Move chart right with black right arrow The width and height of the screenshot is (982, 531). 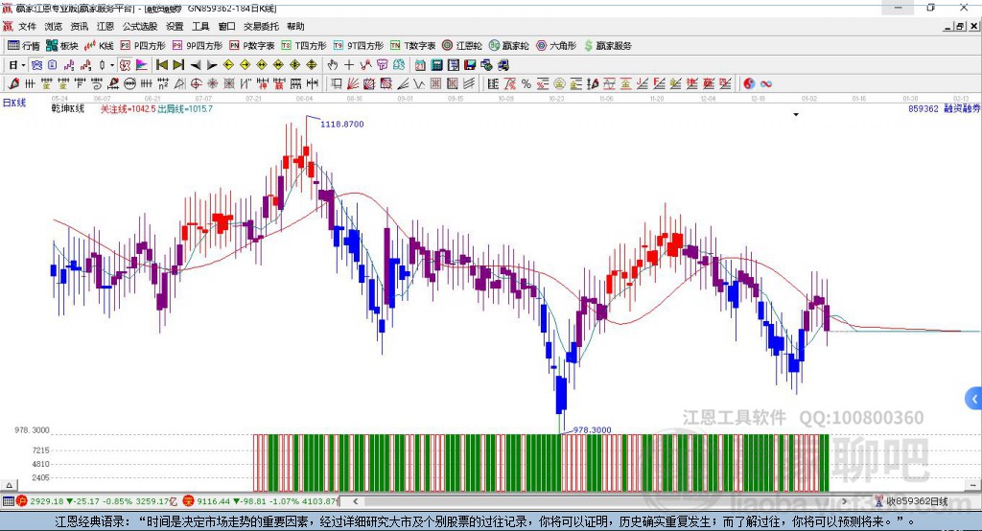click(212, 65)
